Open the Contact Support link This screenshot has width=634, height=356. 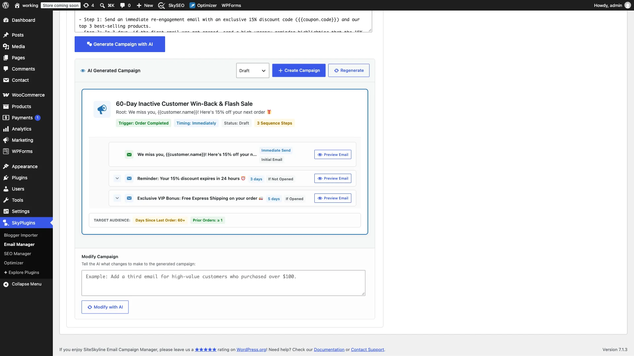(x=367, y=349)
